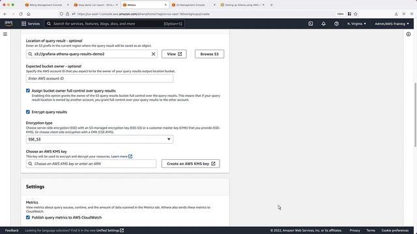This screenshot has height=234, width=417.
Task: Open the N. Virginia region selector
Action: 356,23
